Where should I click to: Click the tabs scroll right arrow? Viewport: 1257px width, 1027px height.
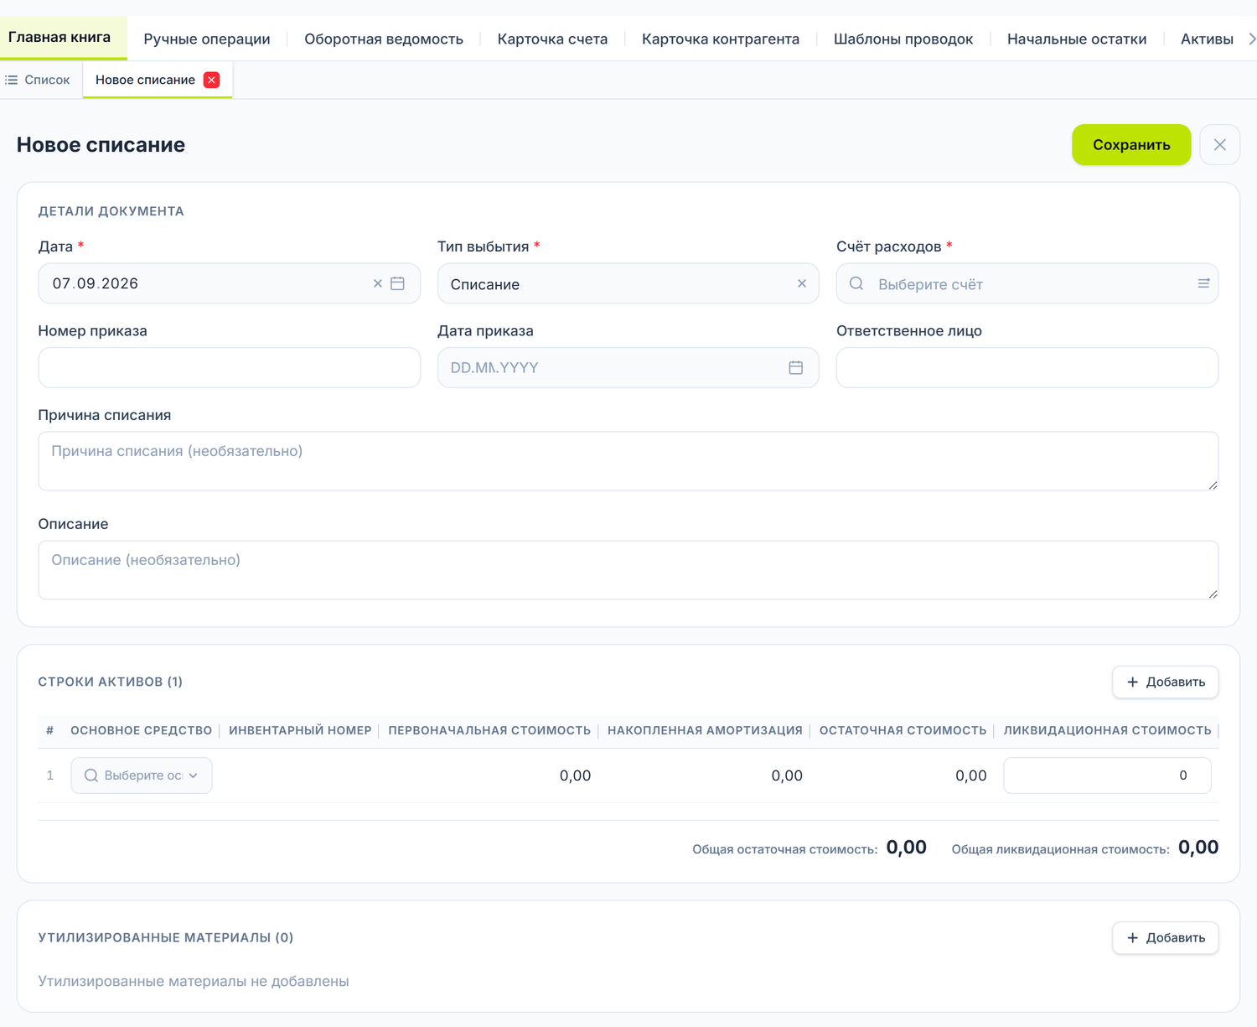[x=1251, y=39]
